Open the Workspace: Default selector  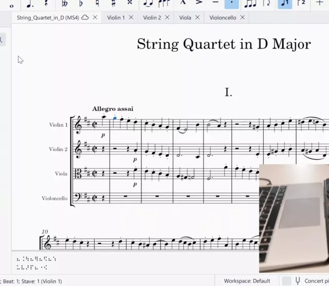click(247, 281)
